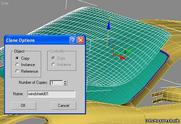This screenshot has width=181, height=124.
Task: Select the blue Z-axis gizmo arrow
Action: coord(108,25)
